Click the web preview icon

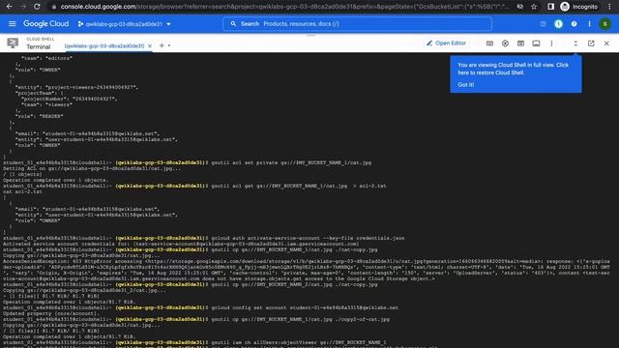(520, 43)
